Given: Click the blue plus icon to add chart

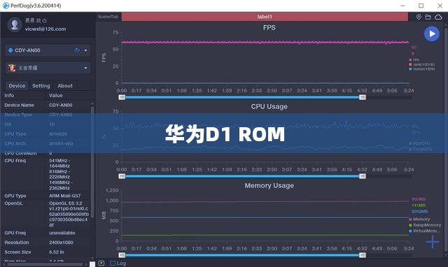Looking at the screenshot, I should [433, 242].
